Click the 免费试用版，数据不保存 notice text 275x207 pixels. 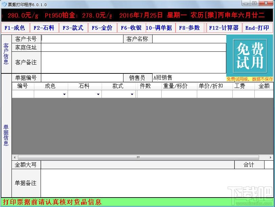250,79
